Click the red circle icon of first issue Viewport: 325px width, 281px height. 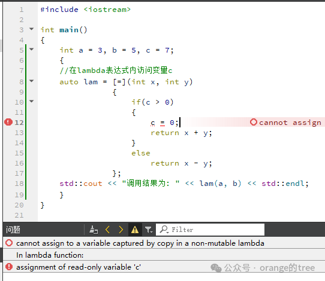tap(9, 243)
